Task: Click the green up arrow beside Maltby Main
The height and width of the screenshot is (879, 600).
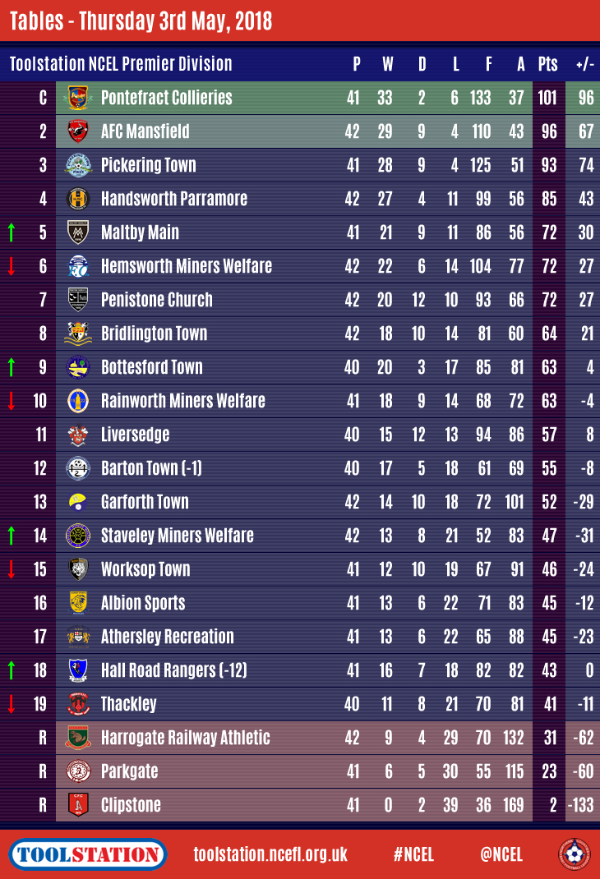Action: pos(12,232)
